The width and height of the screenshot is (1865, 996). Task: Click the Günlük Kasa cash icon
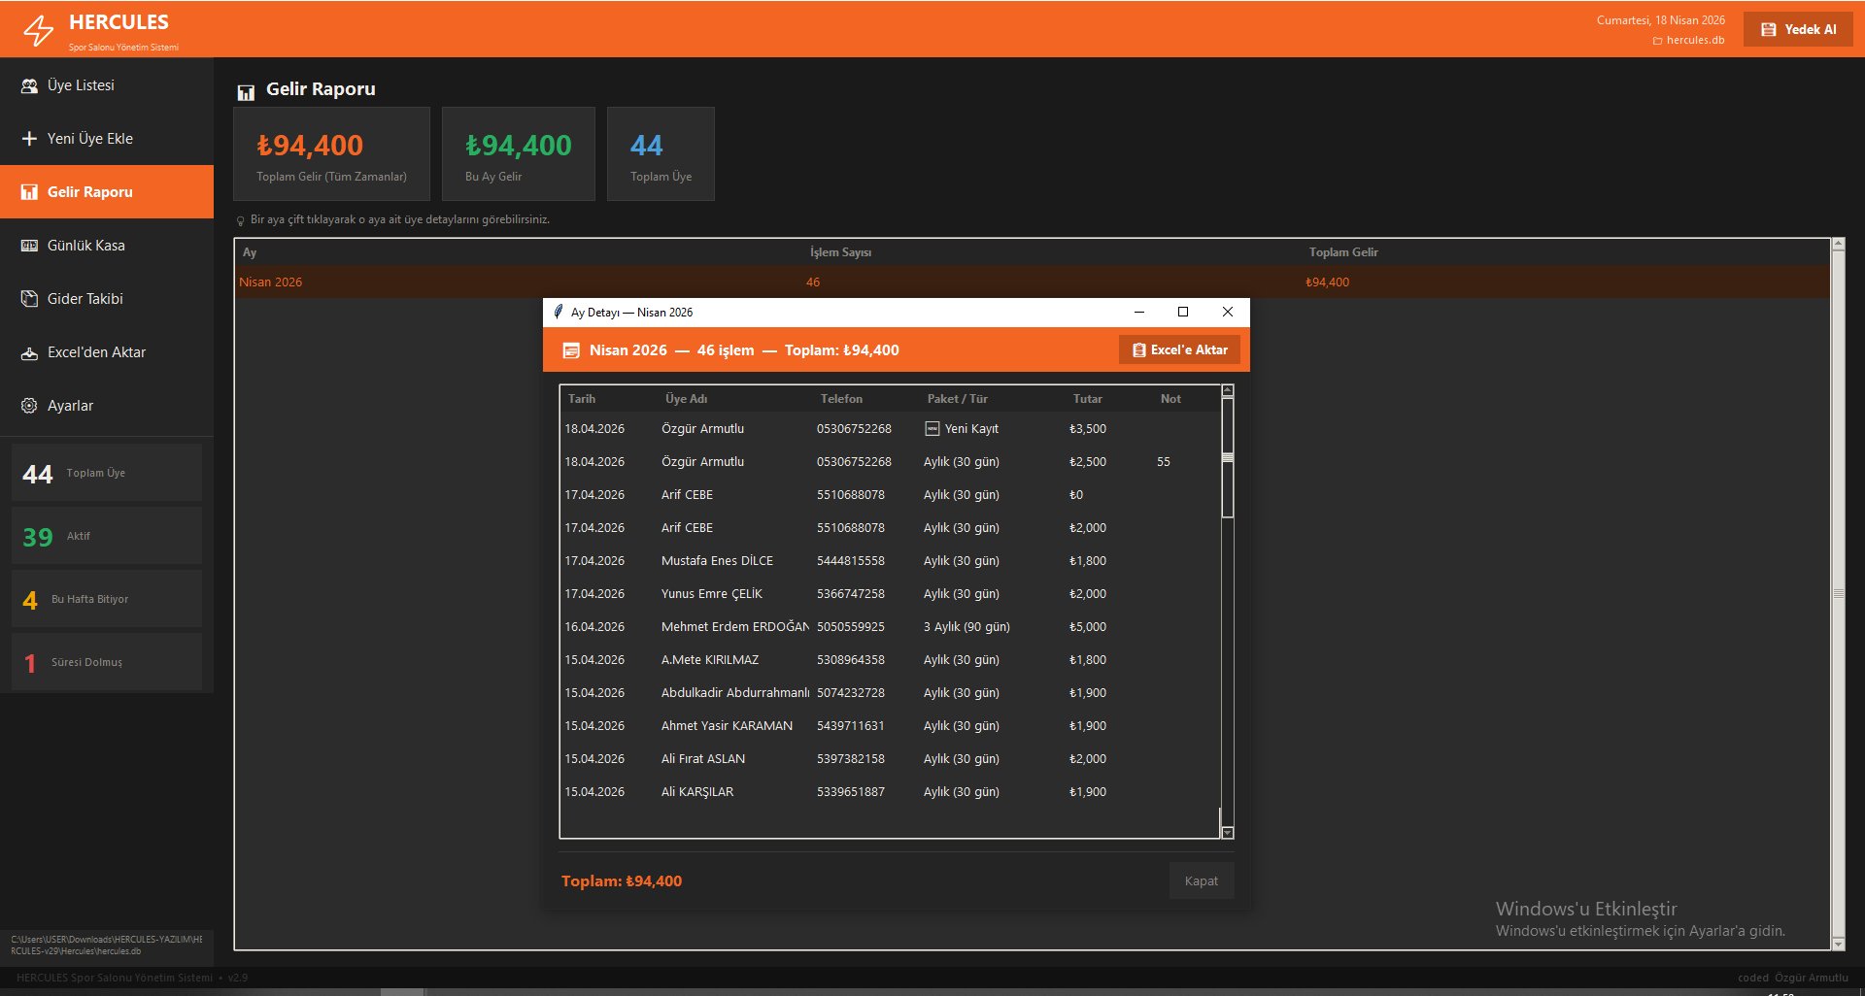(x=29, y=246)
